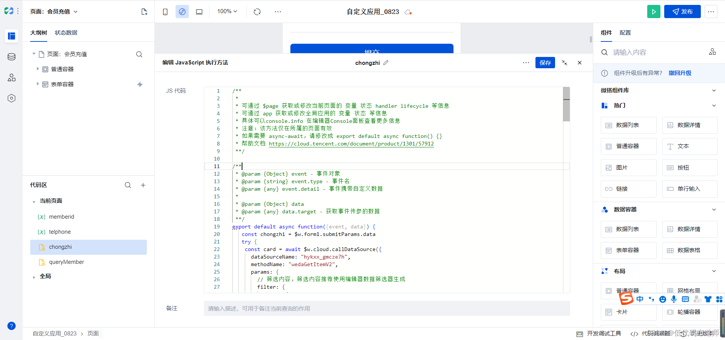The image size is (725, 340).
Task: Run the green preview play button
Action: [654, 12]
